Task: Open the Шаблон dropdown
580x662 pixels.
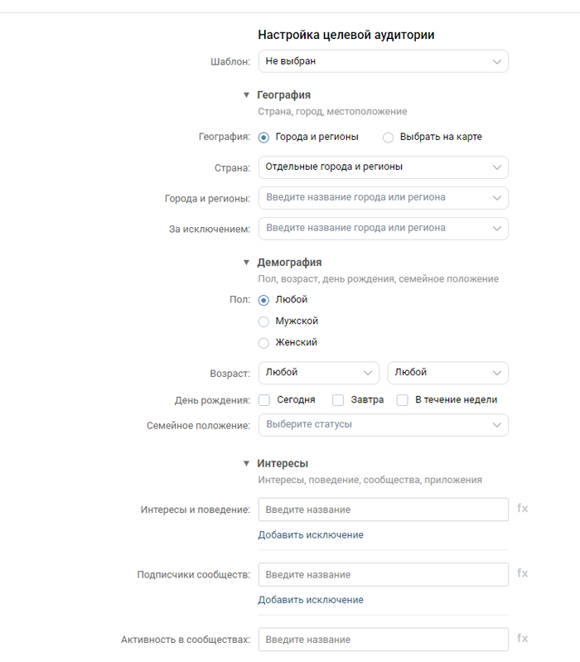Action: pyautogui.click(x=383, y=61)
